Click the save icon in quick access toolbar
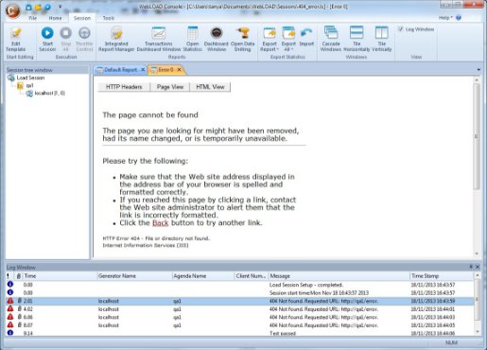Screen dimensions: 487x350 [x=28, y=7]
